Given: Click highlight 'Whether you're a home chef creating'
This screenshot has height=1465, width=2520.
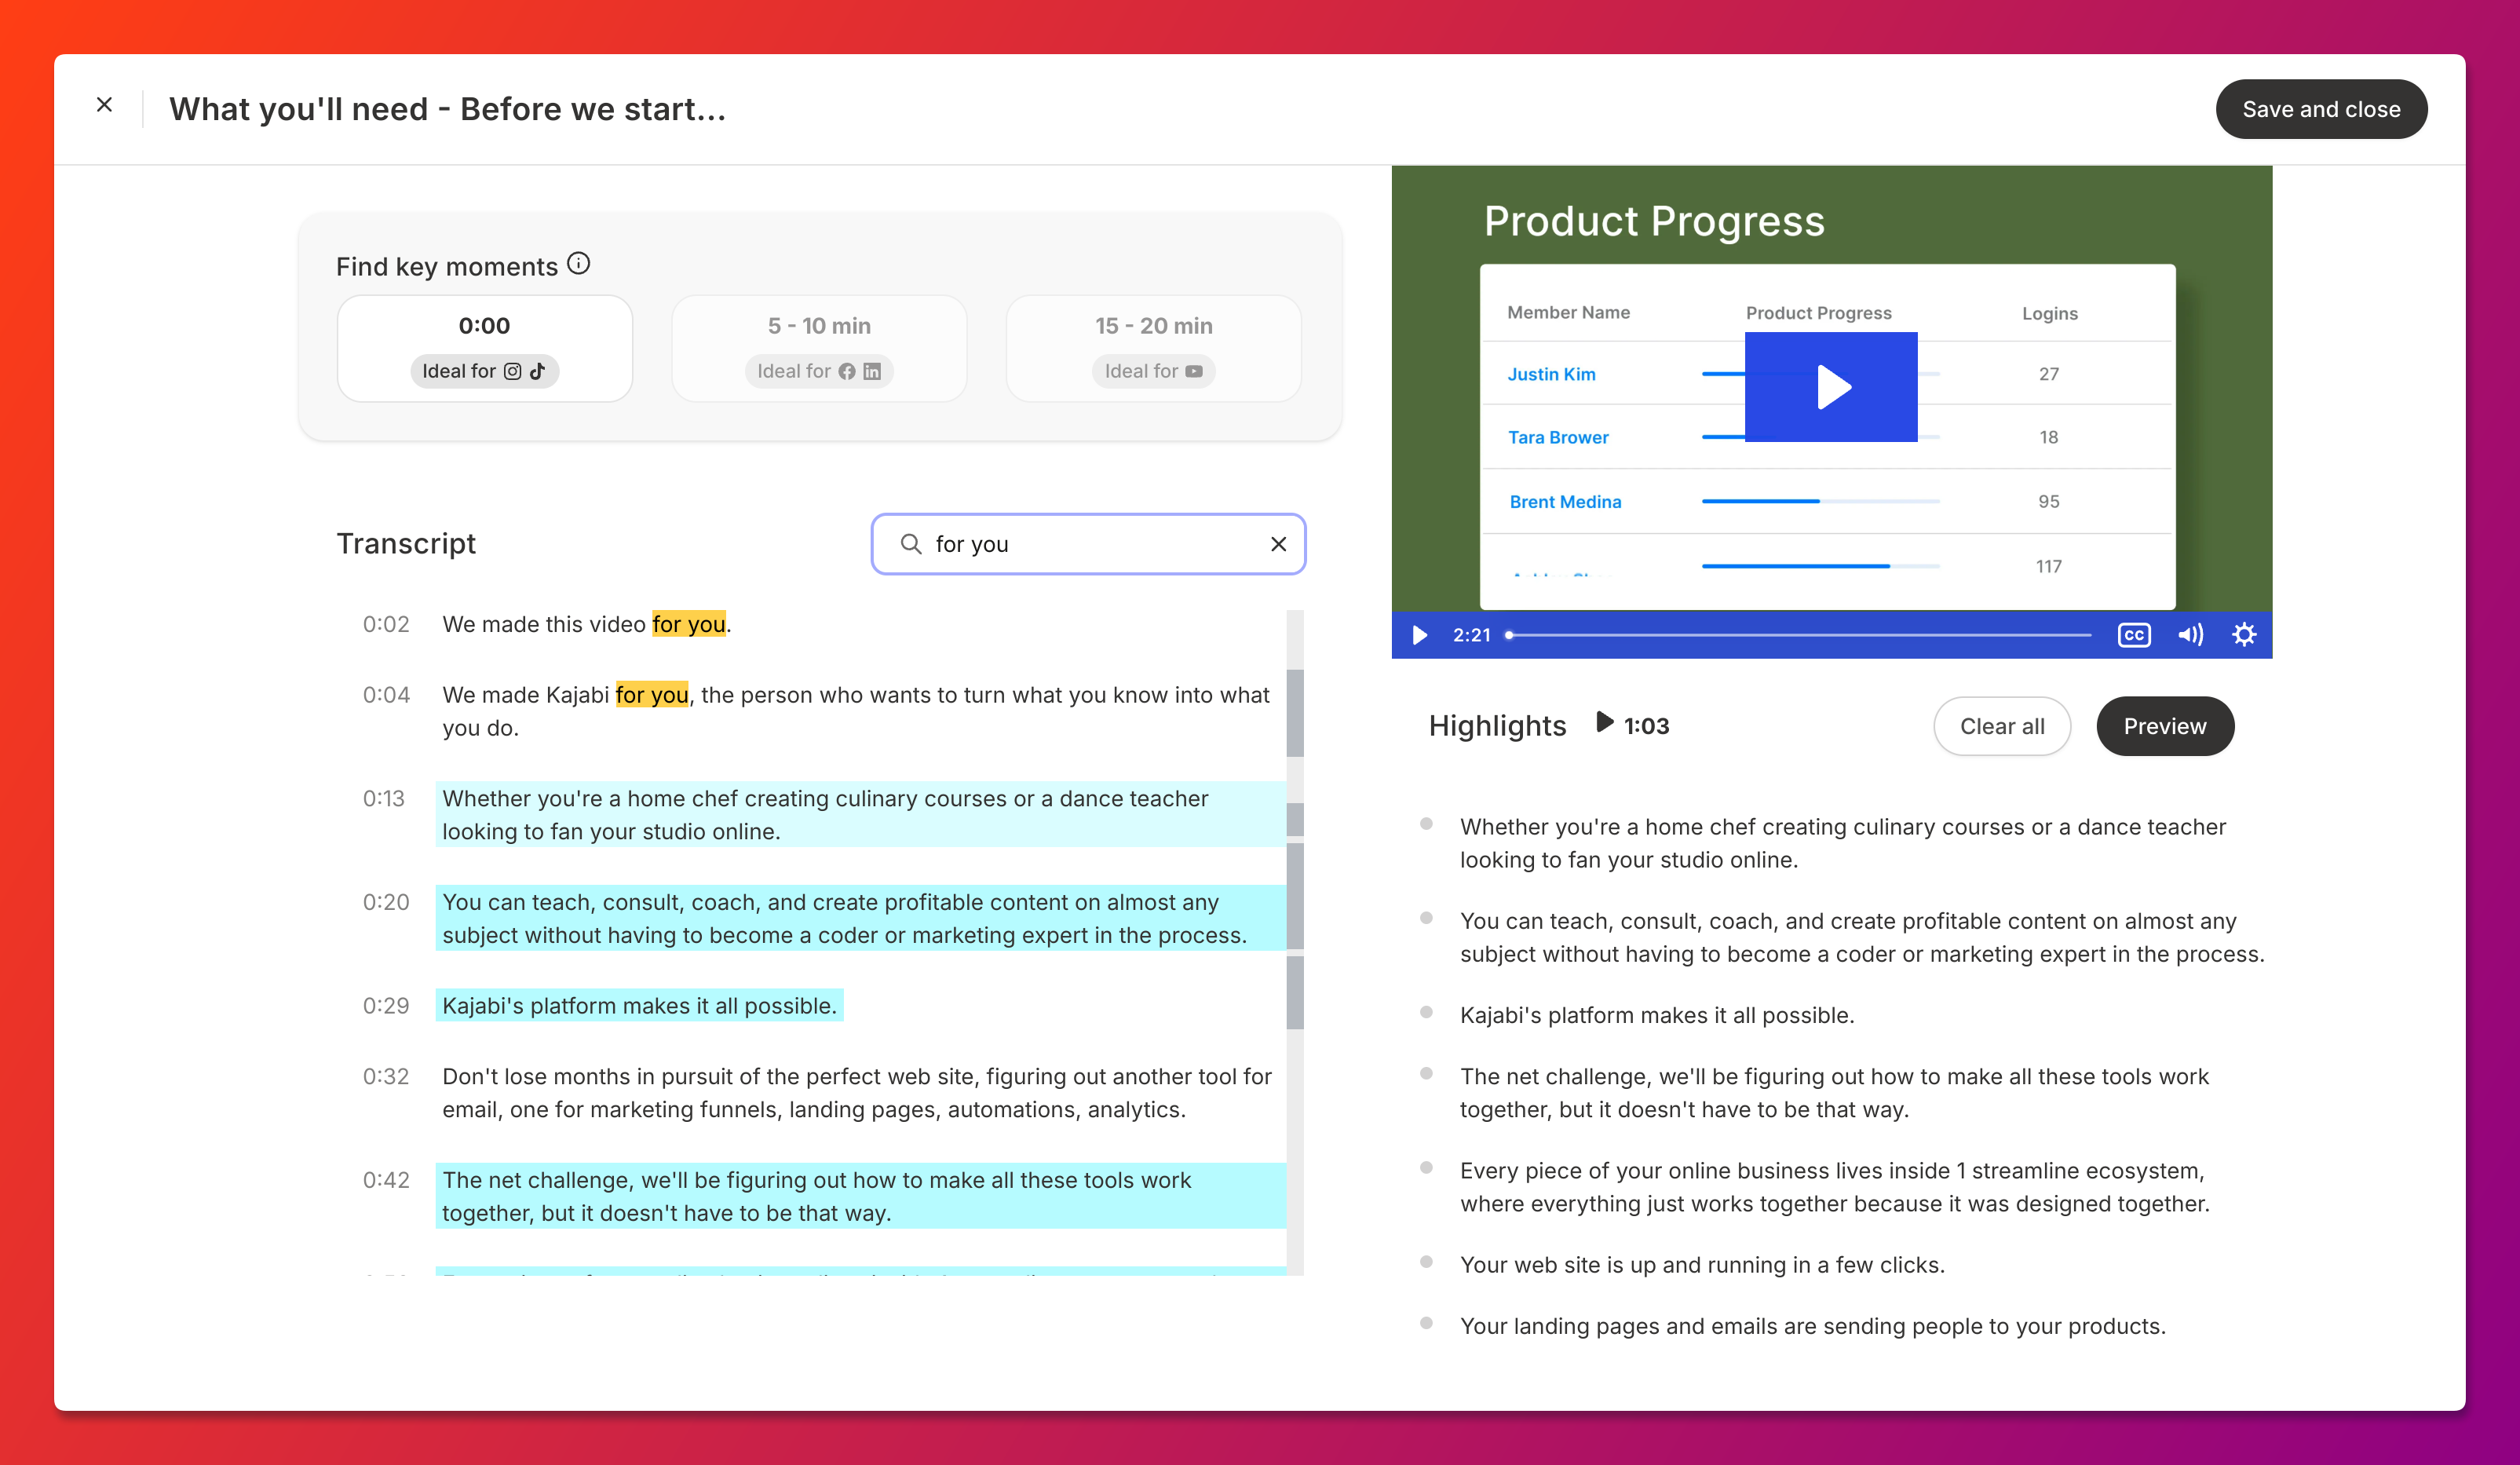Looking at the screenshot, I should coord(1842,843).
